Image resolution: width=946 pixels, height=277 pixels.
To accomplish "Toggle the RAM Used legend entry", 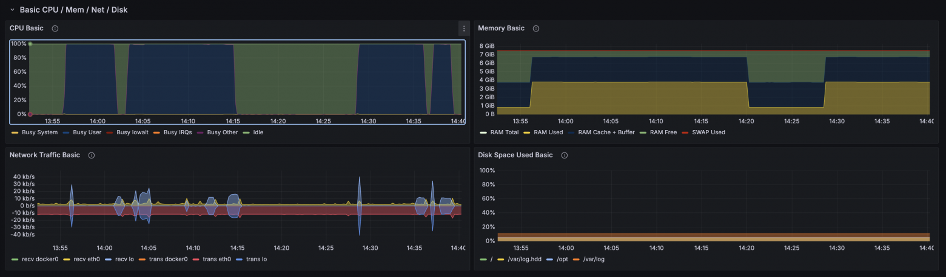I will pyautogui.click(x=548, y=132).
